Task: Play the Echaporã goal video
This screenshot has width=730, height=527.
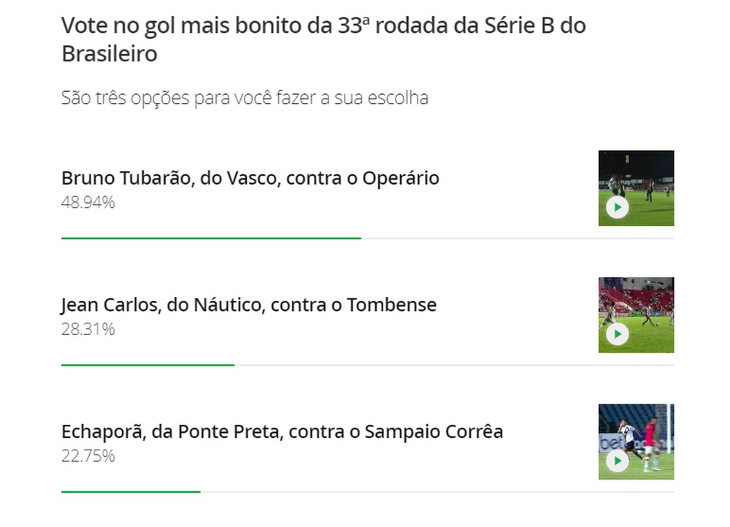Action: pos(617,461)
